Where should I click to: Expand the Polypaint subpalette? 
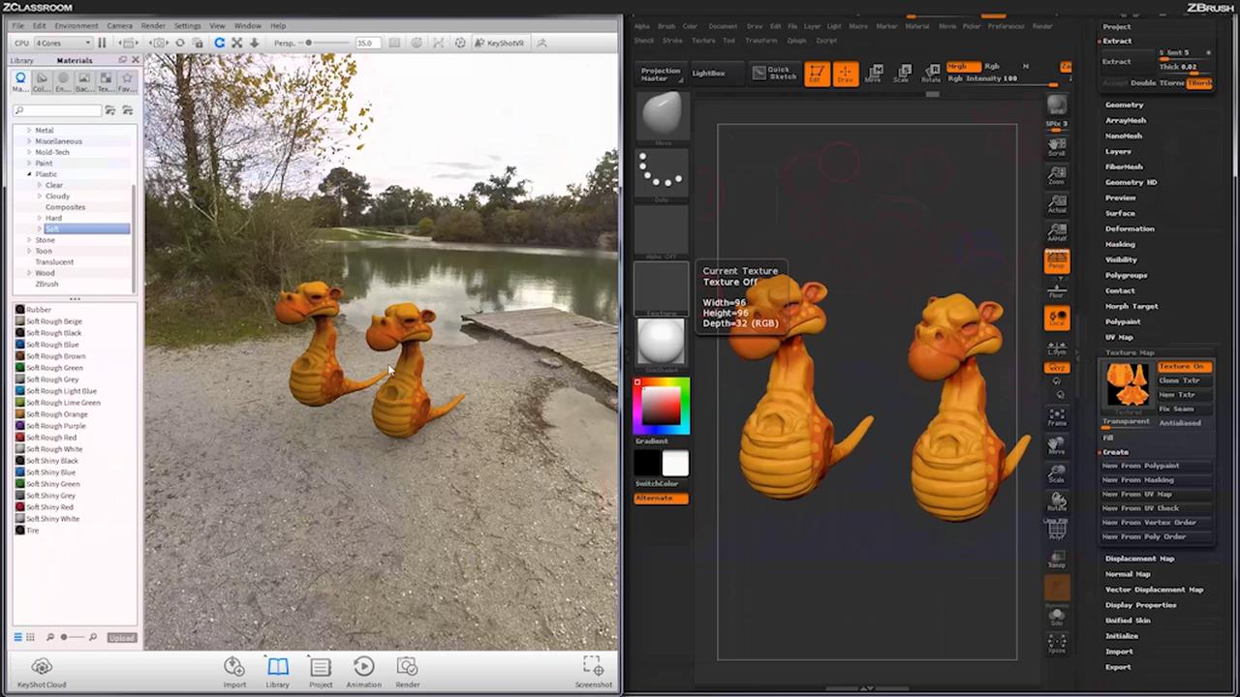click(1123, 321)
